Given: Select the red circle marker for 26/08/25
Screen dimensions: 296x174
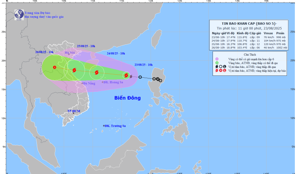Looking at the screenshot, I should coord(55,67).
